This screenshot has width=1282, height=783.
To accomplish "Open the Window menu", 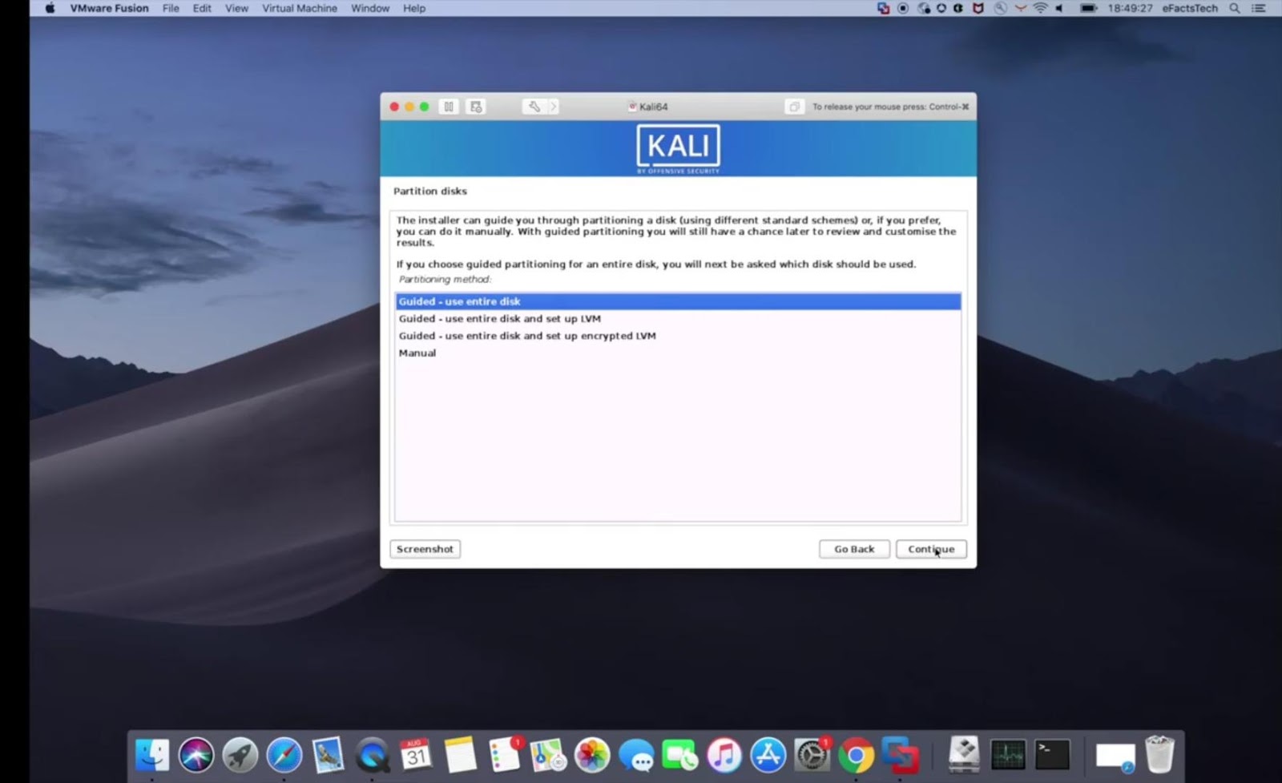I will [x=370, y=8].
